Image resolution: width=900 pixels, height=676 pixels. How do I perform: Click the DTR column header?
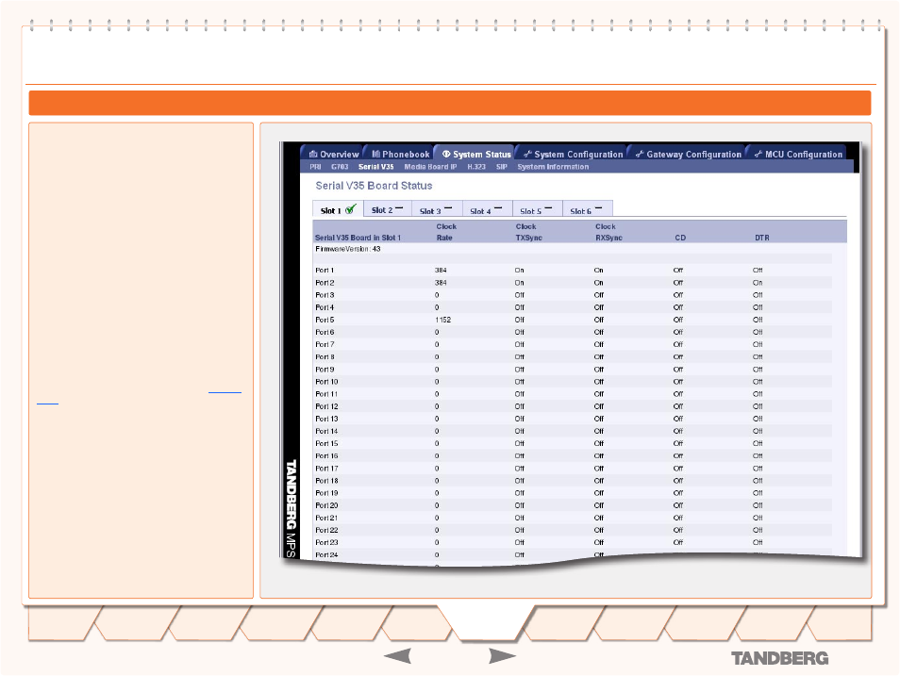point(761,238)
